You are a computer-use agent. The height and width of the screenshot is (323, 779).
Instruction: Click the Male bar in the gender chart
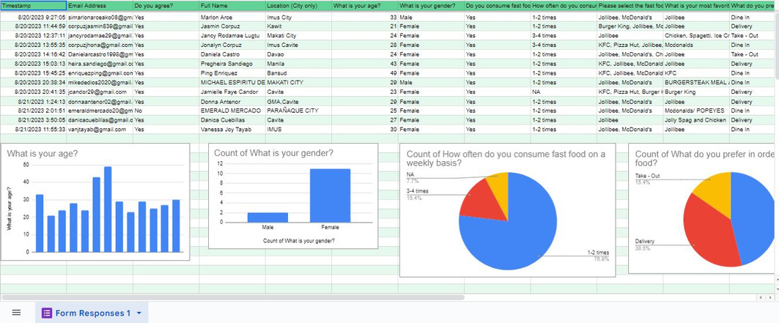267,218
